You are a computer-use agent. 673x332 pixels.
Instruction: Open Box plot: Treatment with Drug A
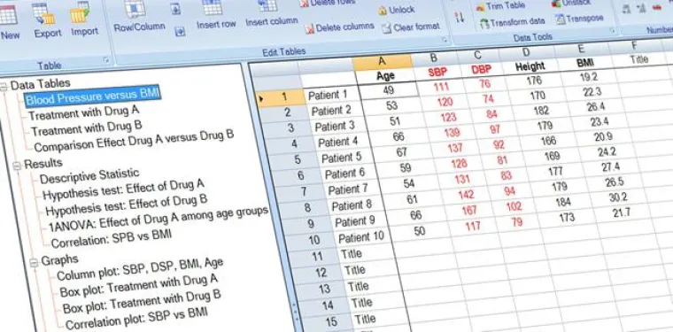coord(139,286)
